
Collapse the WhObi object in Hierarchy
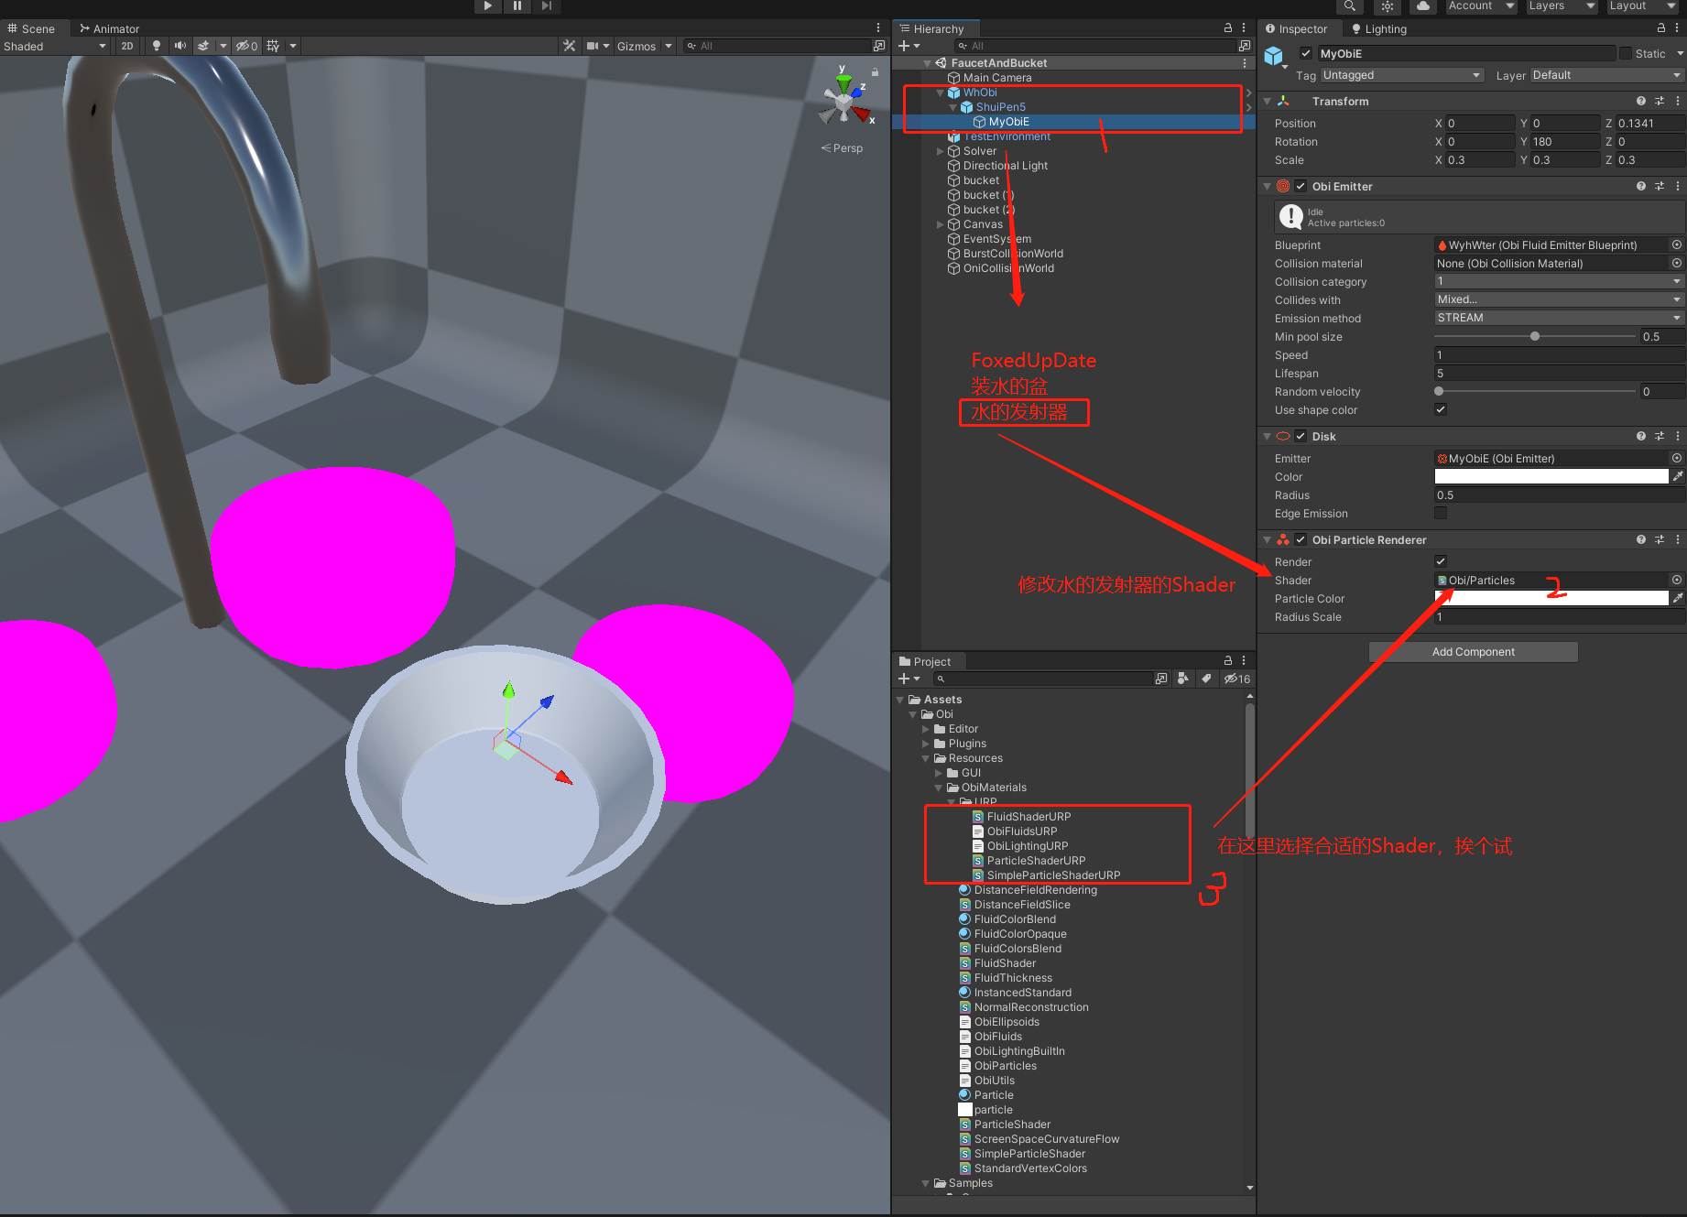940,92
